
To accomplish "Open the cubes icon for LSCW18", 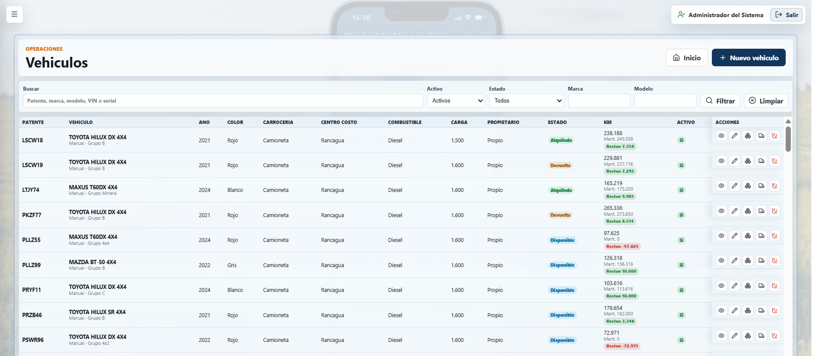I will 748,136.
